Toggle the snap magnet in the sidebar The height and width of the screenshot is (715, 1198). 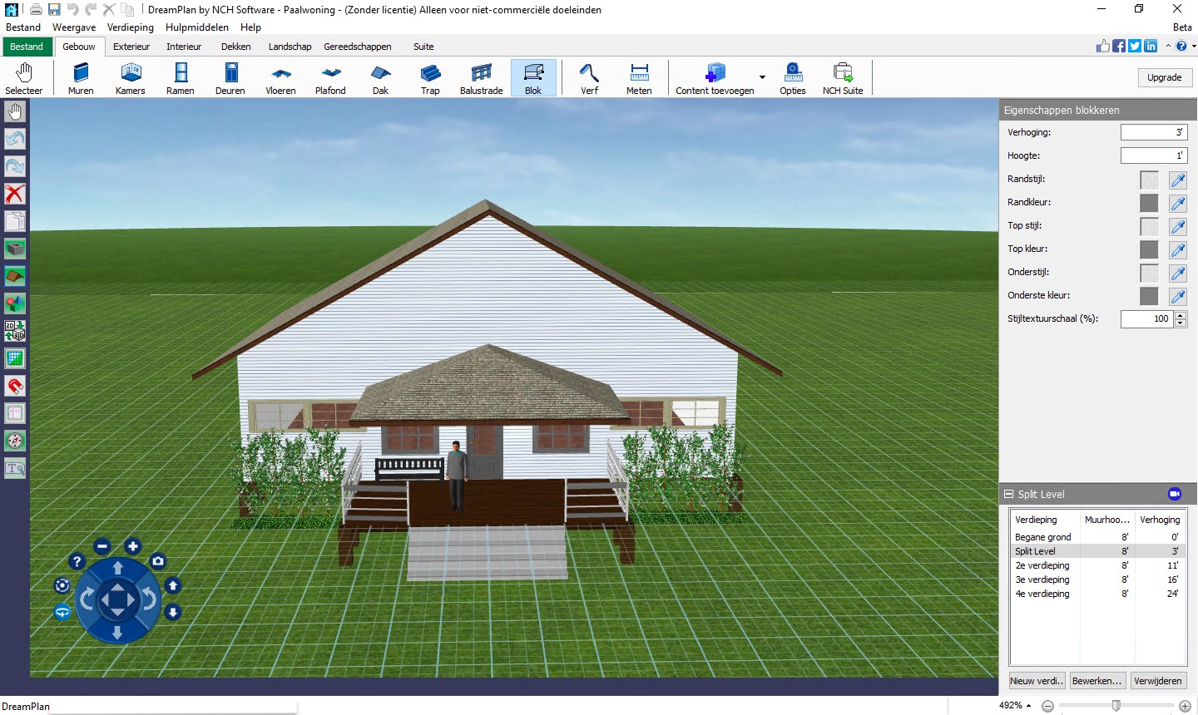click(15, 386)
